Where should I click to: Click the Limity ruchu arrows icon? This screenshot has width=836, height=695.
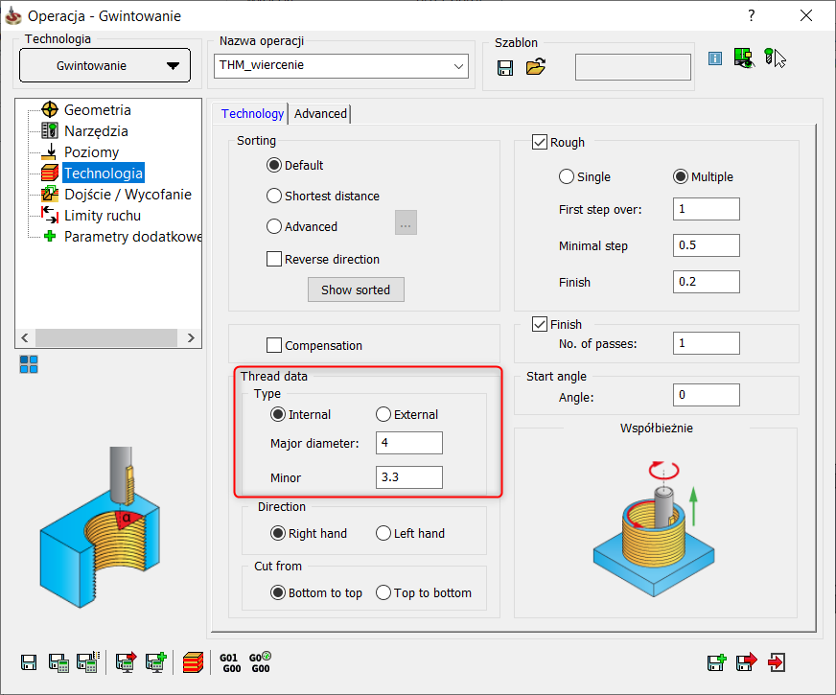click(x=50, y=216)
